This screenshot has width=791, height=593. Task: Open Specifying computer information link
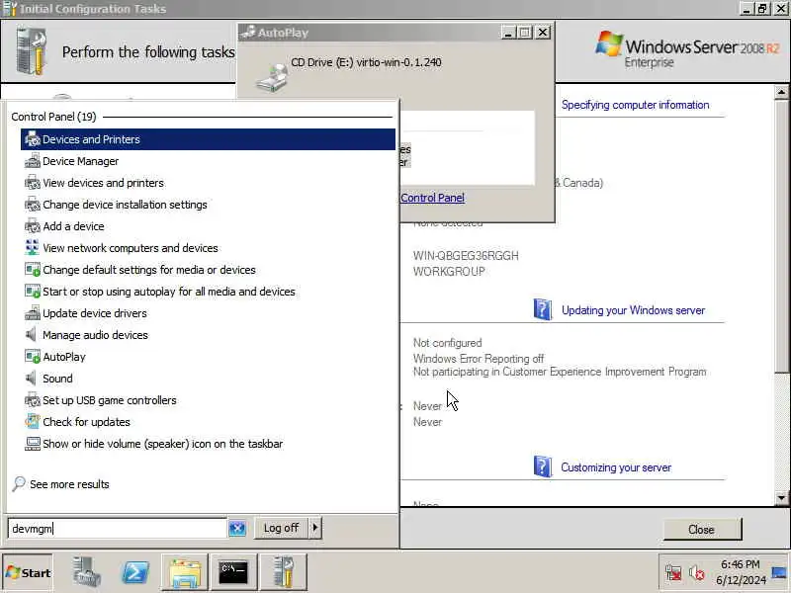point(635,105)
